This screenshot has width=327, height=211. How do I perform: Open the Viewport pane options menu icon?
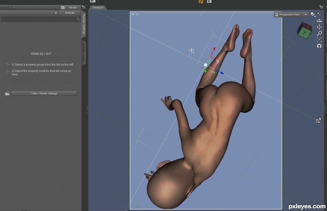pyautogui.click(x=321, y=7)
